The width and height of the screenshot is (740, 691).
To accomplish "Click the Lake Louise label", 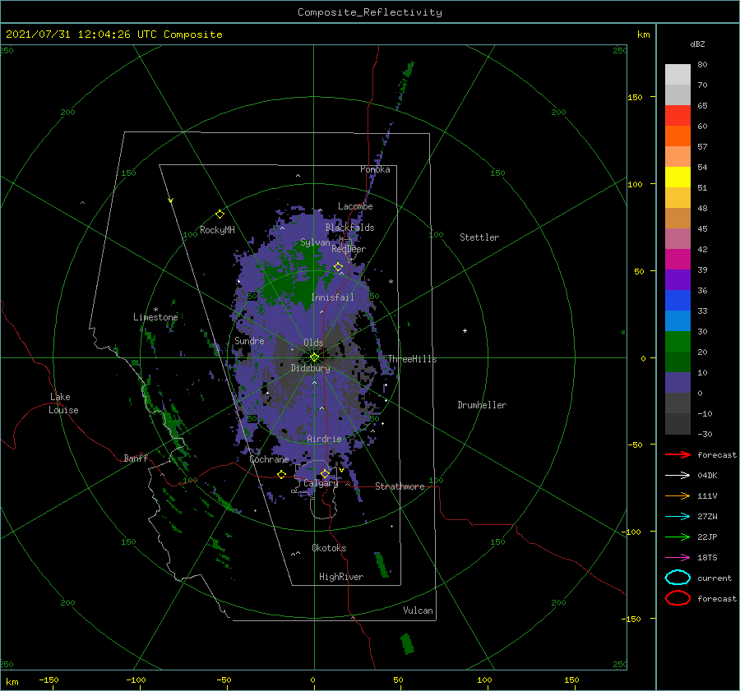I will click(x=63, y=403).
